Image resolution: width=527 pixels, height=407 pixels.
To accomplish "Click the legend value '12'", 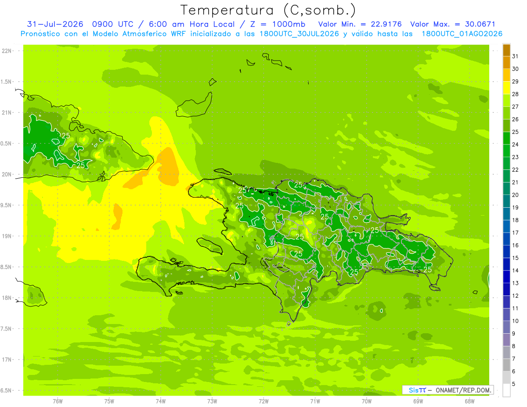I will [x=516, y=296].
